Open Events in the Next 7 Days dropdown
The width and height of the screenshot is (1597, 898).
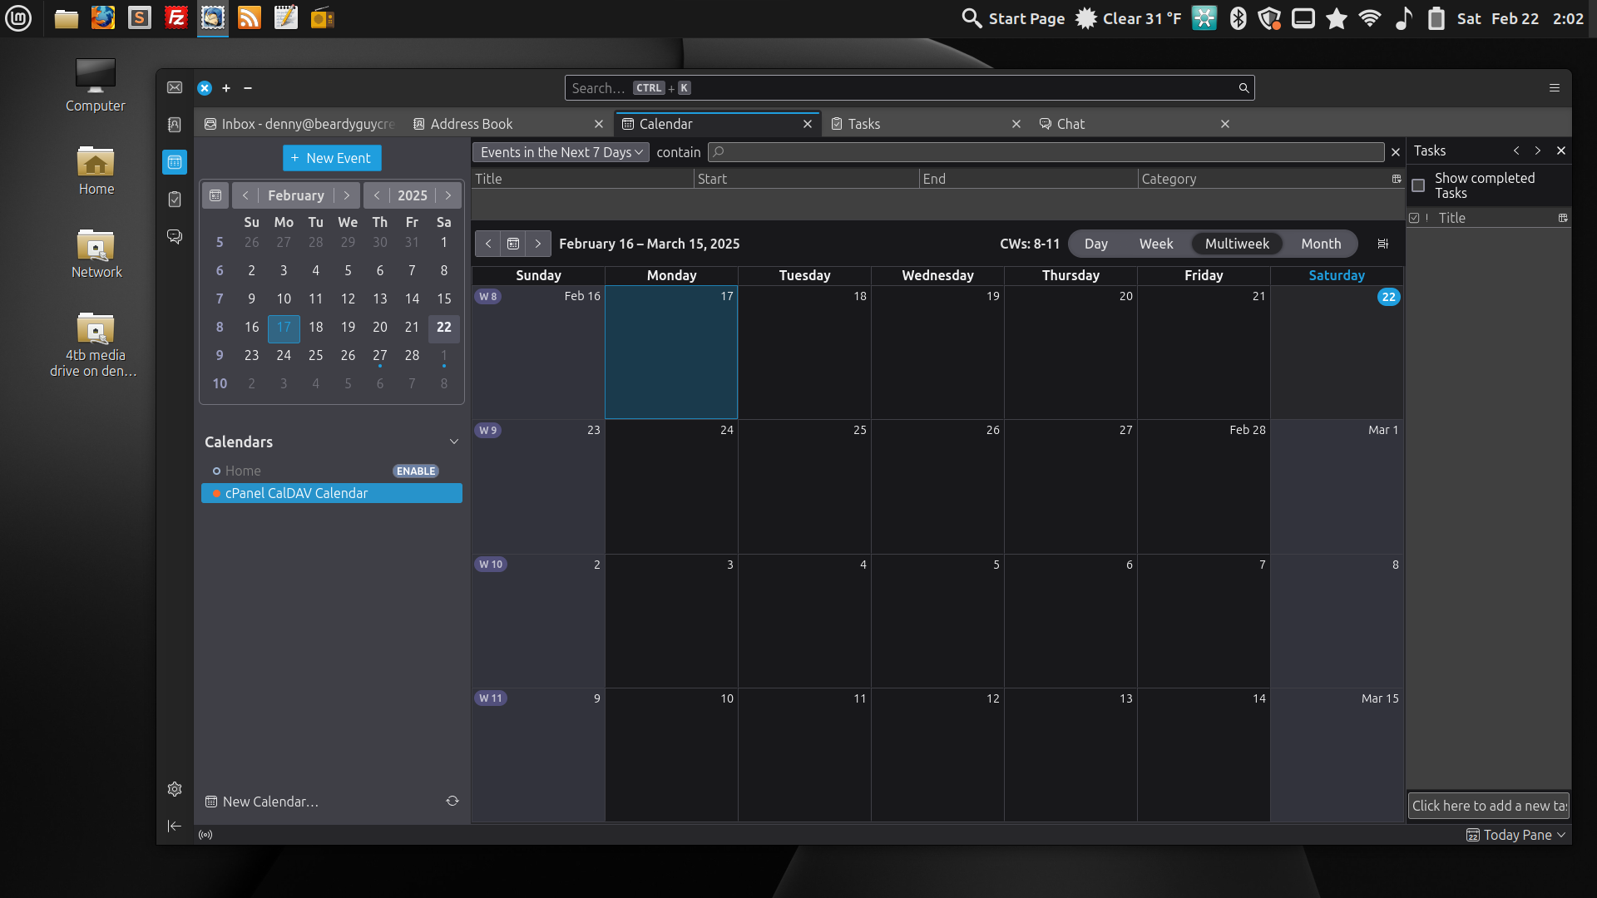[x=561, y=152]
